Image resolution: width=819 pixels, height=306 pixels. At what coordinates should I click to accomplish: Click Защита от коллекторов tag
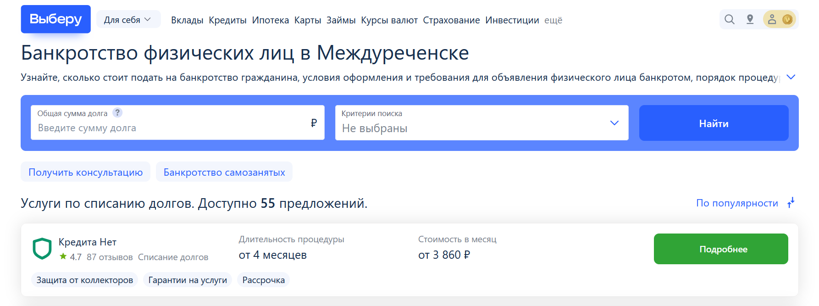(85, 280)
